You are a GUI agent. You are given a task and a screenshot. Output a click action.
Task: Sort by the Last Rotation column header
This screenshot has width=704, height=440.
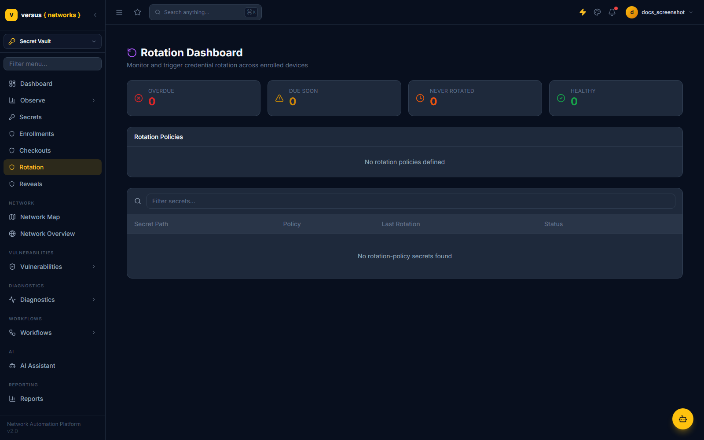(401, 224)
